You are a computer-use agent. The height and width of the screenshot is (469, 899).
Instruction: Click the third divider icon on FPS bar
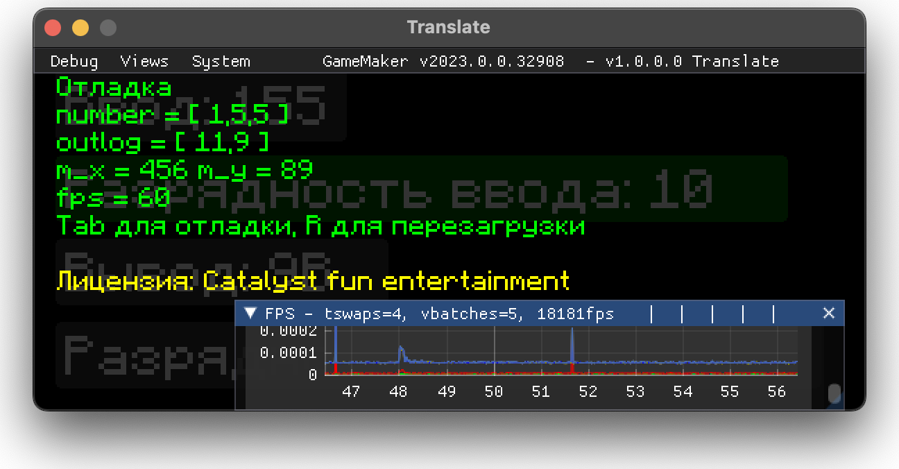click(712, 313)
